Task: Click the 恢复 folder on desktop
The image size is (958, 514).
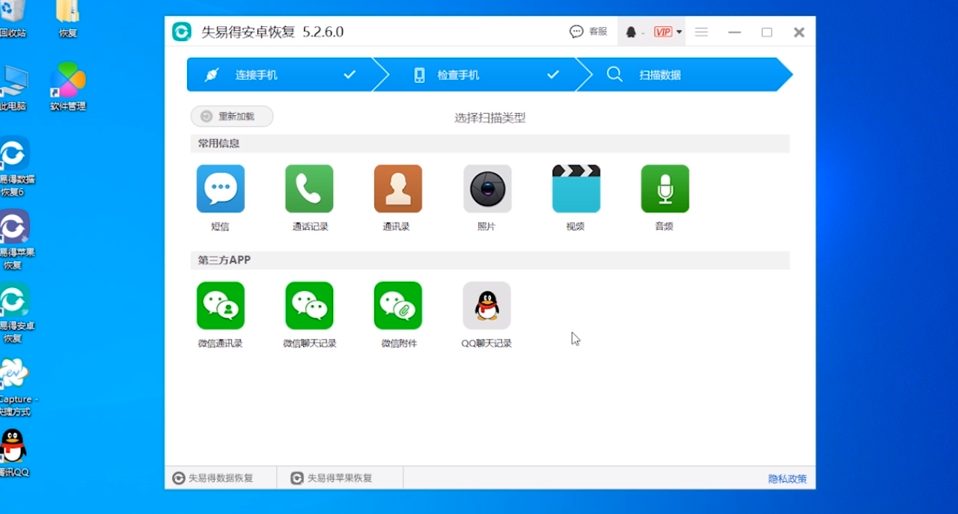Action: (68, 19)
